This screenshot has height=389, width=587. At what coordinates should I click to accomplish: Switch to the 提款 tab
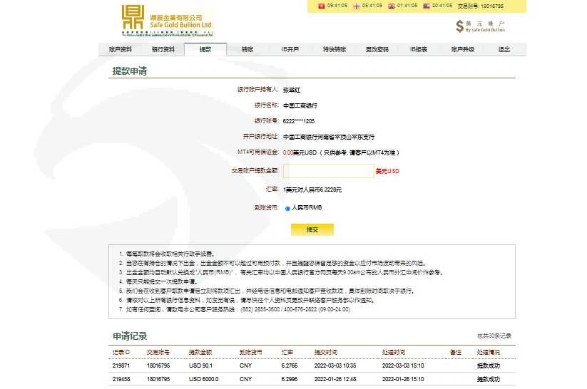click(x=205, y=49)
